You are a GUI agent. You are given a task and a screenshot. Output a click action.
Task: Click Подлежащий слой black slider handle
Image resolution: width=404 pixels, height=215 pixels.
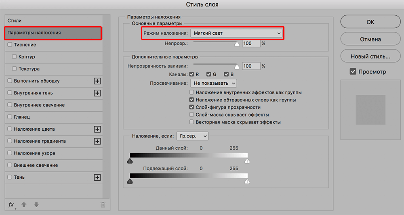pyautogui.click(x=130, y=181)
